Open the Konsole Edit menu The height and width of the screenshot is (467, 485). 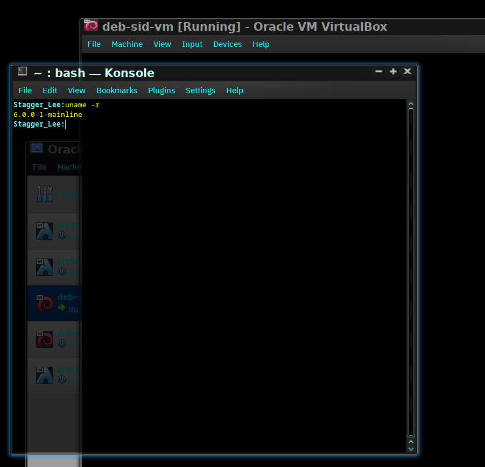click(50, 90)
